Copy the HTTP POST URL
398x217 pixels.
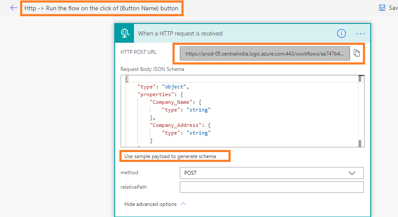pos(356,53)
